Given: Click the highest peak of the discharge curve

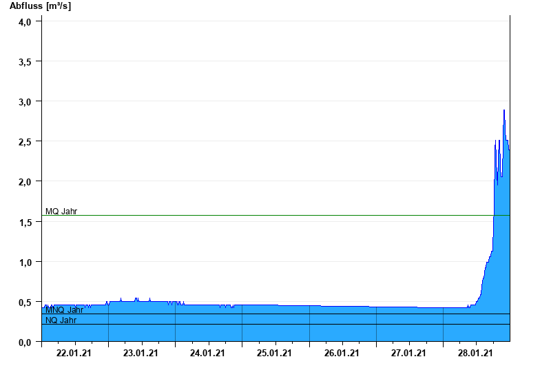Looking at the screenshot, I should click(504, 110).
